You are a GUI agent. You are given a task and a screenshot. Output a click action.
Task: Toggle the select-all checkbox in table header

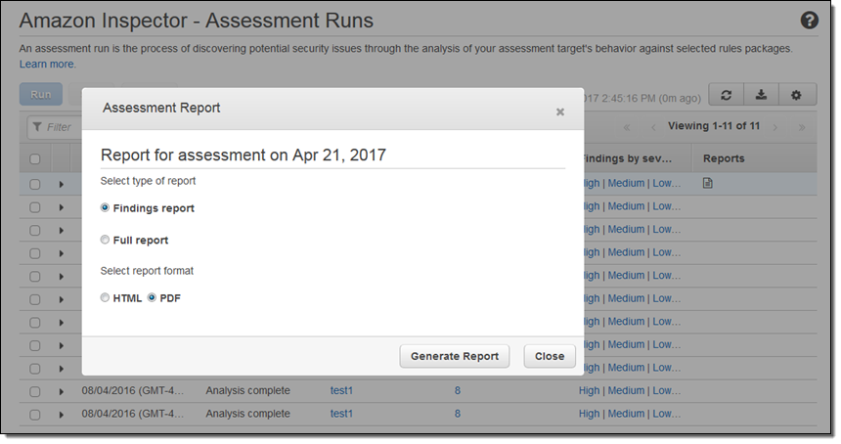coord(35,159)
